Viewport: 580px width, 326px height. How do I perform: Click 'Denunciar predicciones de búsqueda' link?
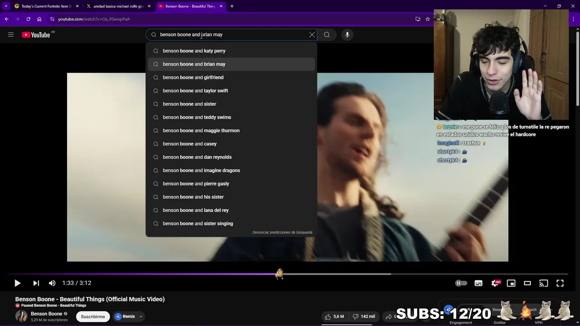click(x=282, y=232)
